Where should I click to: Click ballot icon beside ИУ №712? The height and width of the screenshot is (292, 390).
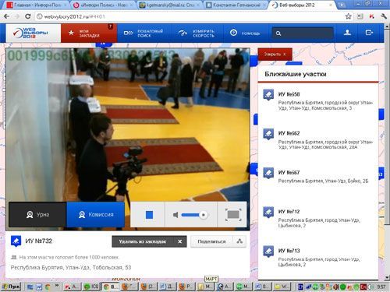tap(268, 212)
